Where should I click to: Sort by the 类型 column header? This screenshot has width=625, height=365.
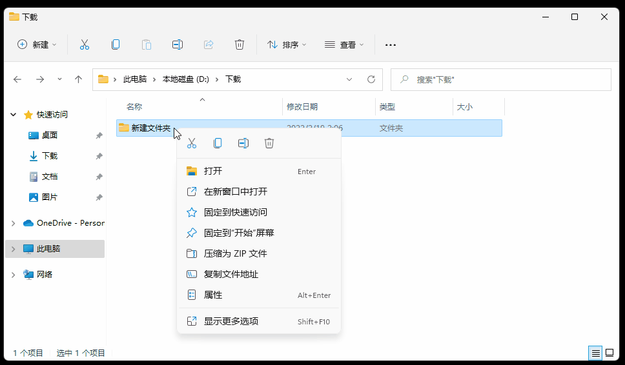(387, 106)
